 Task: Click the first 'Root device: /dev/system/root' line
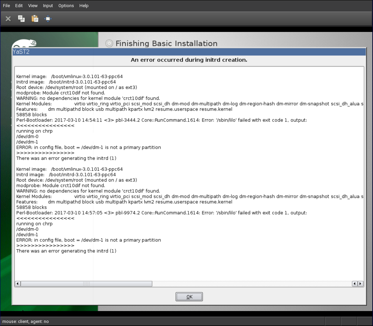click(76, 88)
